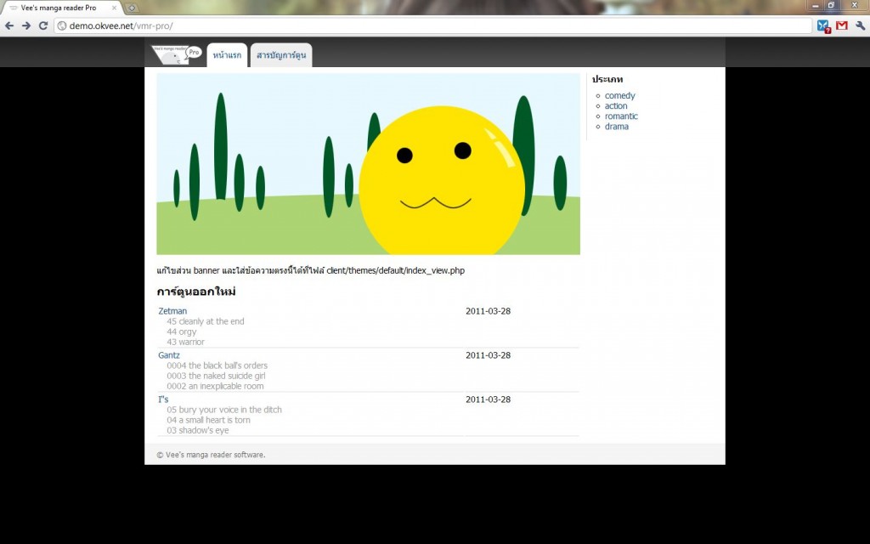This screenshot has height=544, width=870.
Task: Click the Vee's manga reader Pro logo
Action: click(177, 55)
